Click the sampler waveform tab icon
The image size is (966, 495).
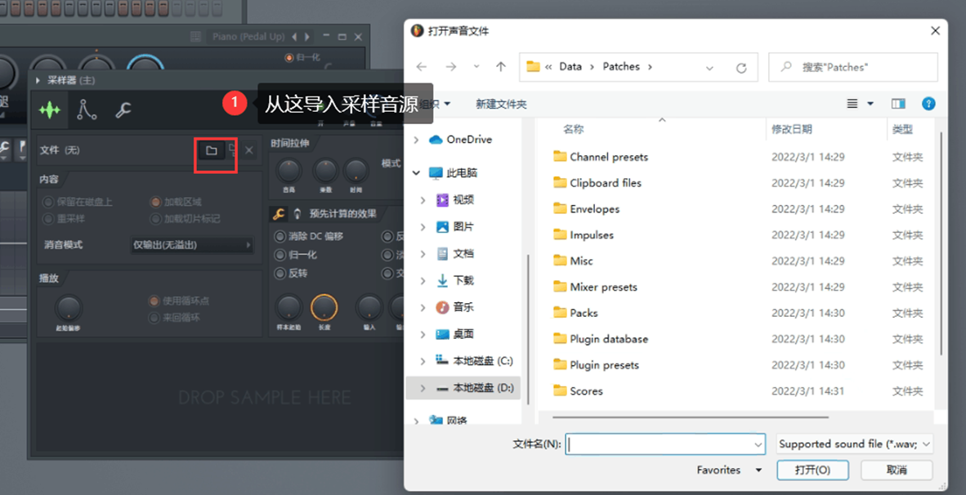50,110
